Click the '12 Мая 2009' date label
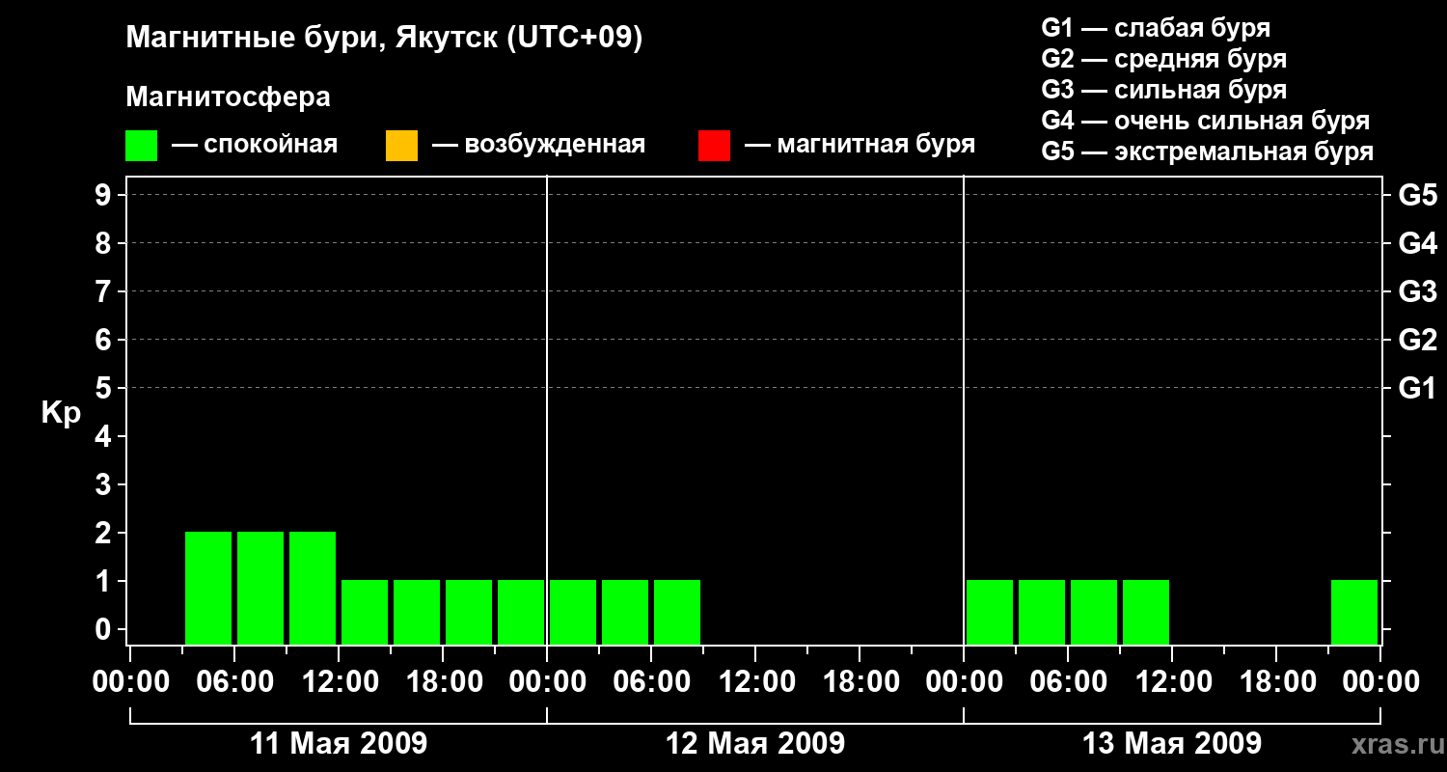The image size is (1447, 772). coord(755,743)
